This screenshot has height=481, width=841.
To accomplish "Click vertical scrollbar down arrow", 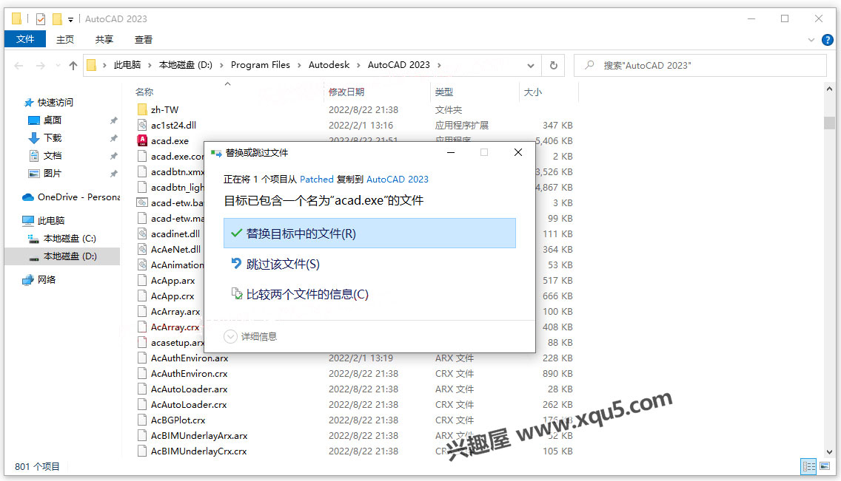I will (830, 452).
